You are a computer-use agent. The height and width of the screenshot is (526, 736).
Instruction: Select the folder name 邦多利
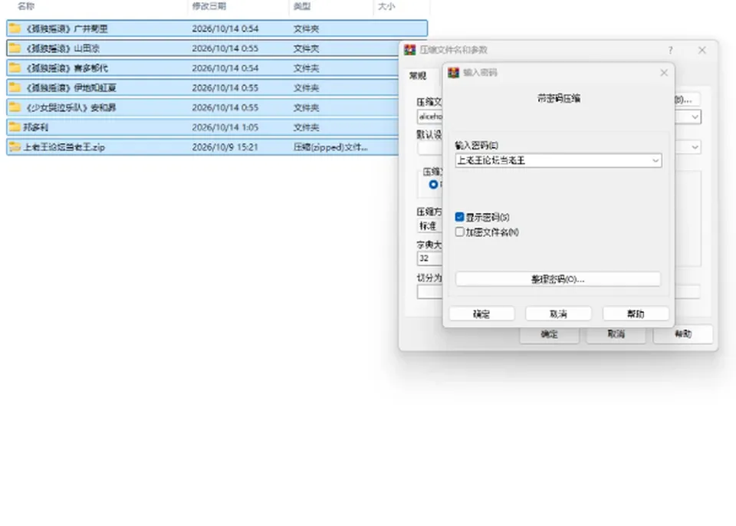coord(36,127)
